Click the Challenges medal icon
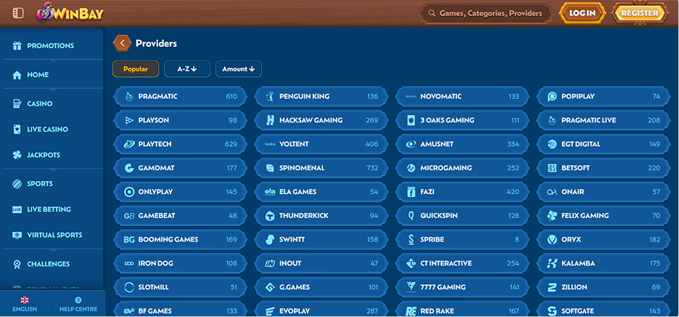 point(17,264)
